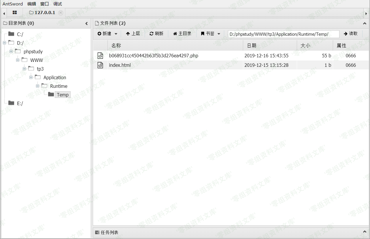Image resolution: width=370 pixels, height=239 pixels.
Task: Collapse the Application tree node
Action: tap(31, 77)
